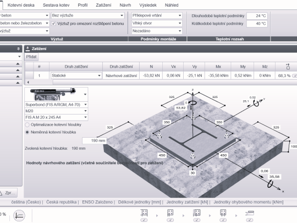297x223 pixels.
Task: Click first anchor-plate step icon in bottom bar
Action: pos(144,213)
